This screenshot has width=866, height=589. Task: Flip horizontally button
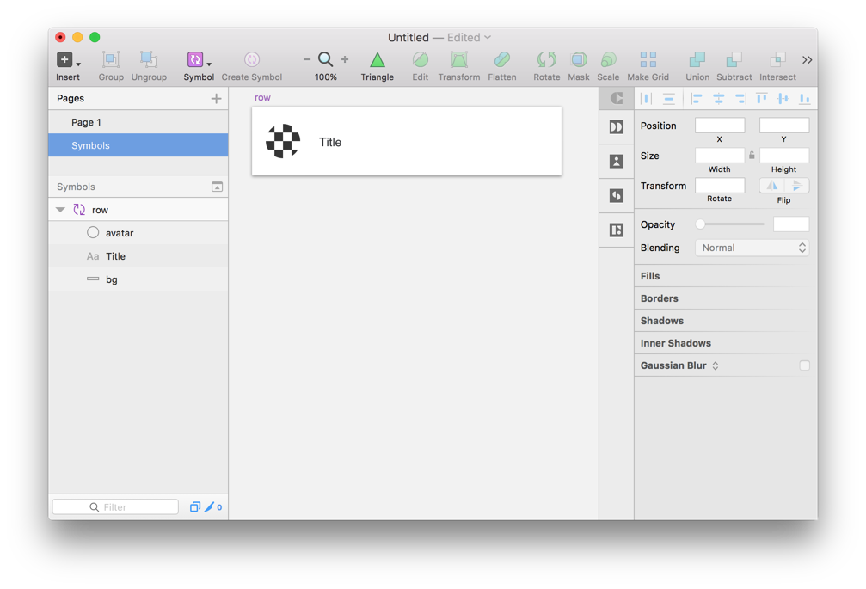click(x=772, y=186)
